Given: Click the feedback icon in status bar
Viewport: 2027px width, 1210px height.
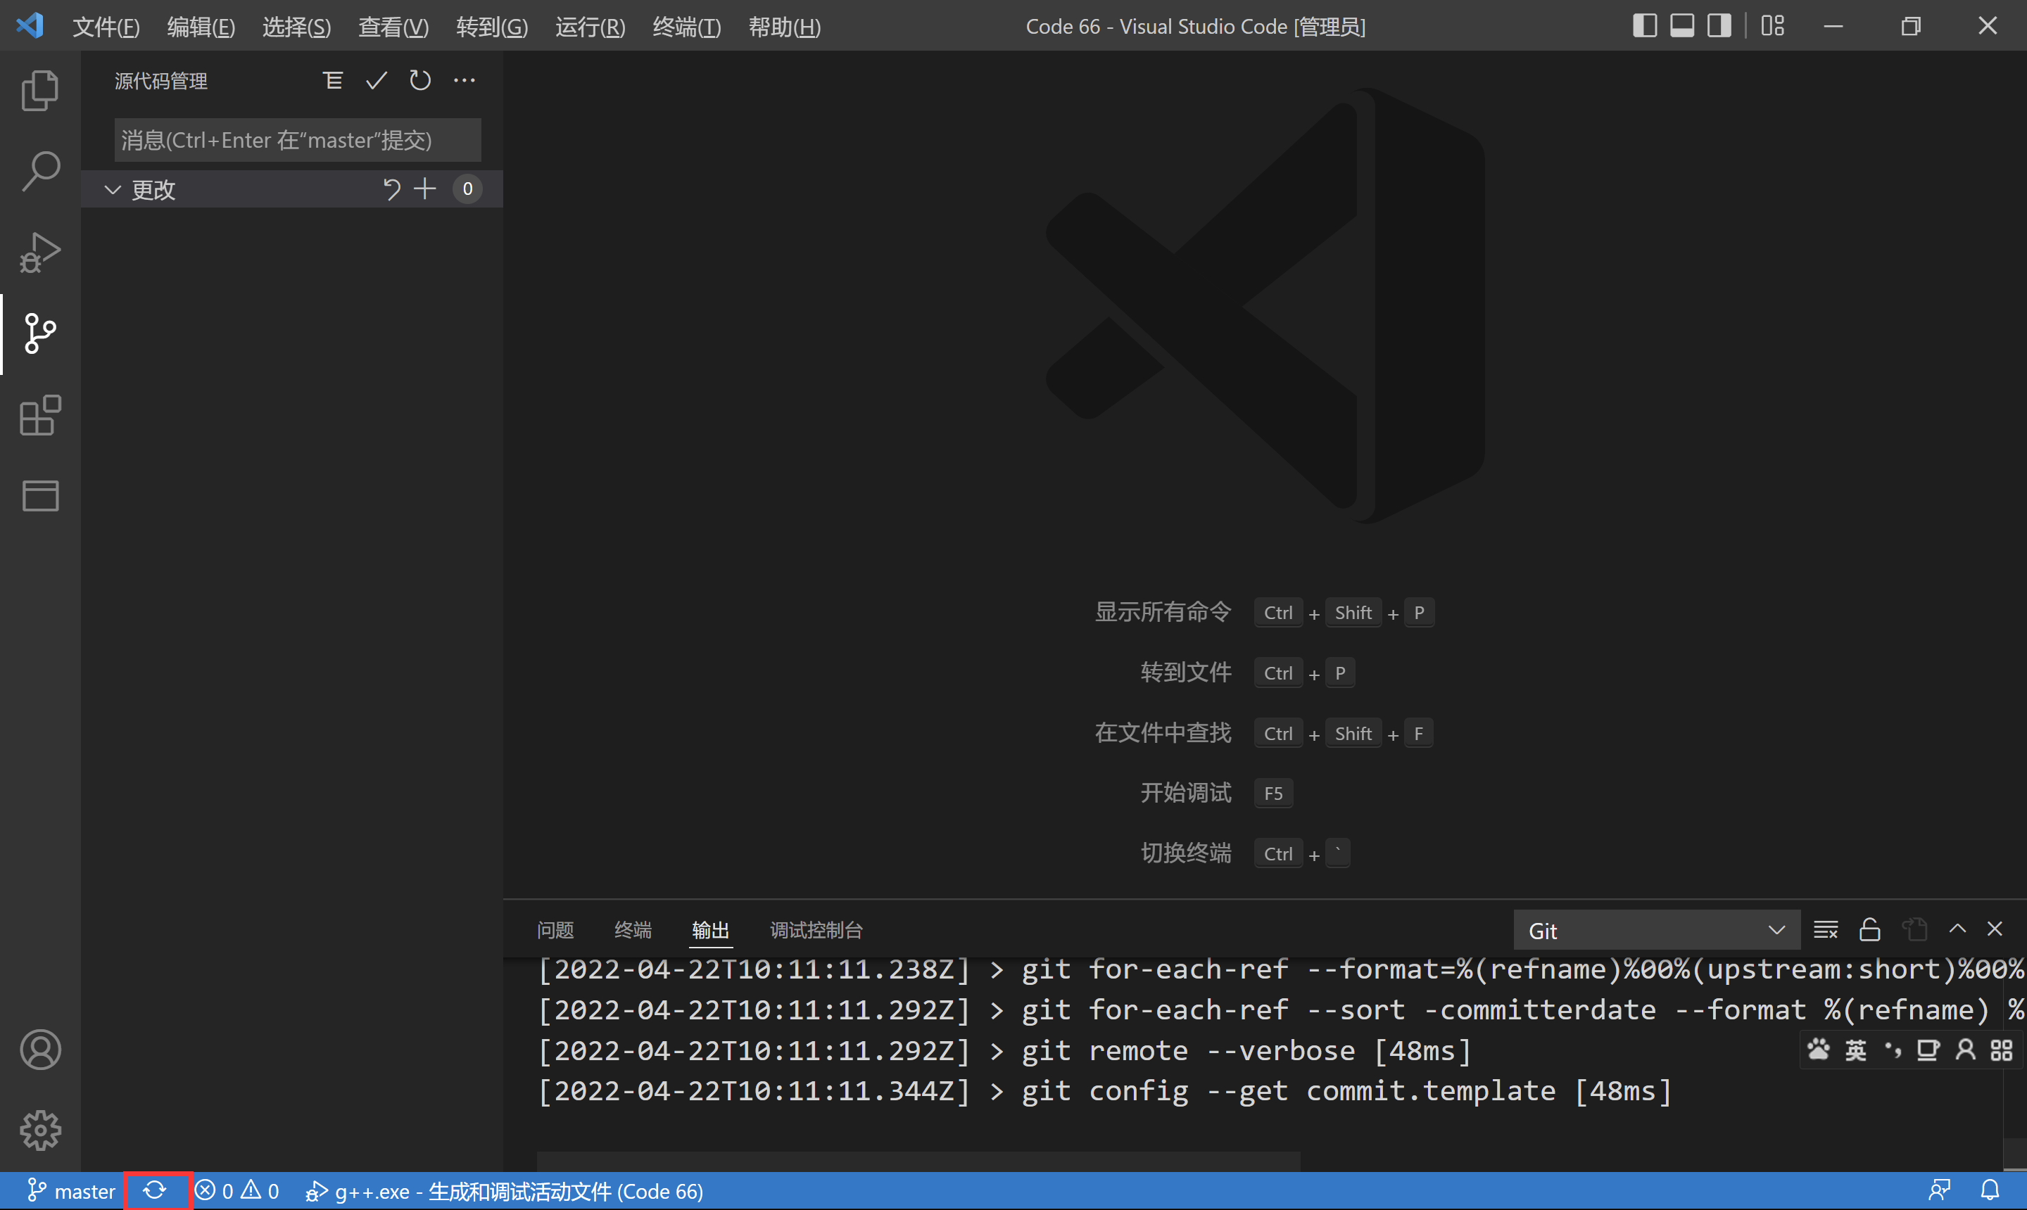Looking at the screenshot, I should click(x=1940, y=1191).
